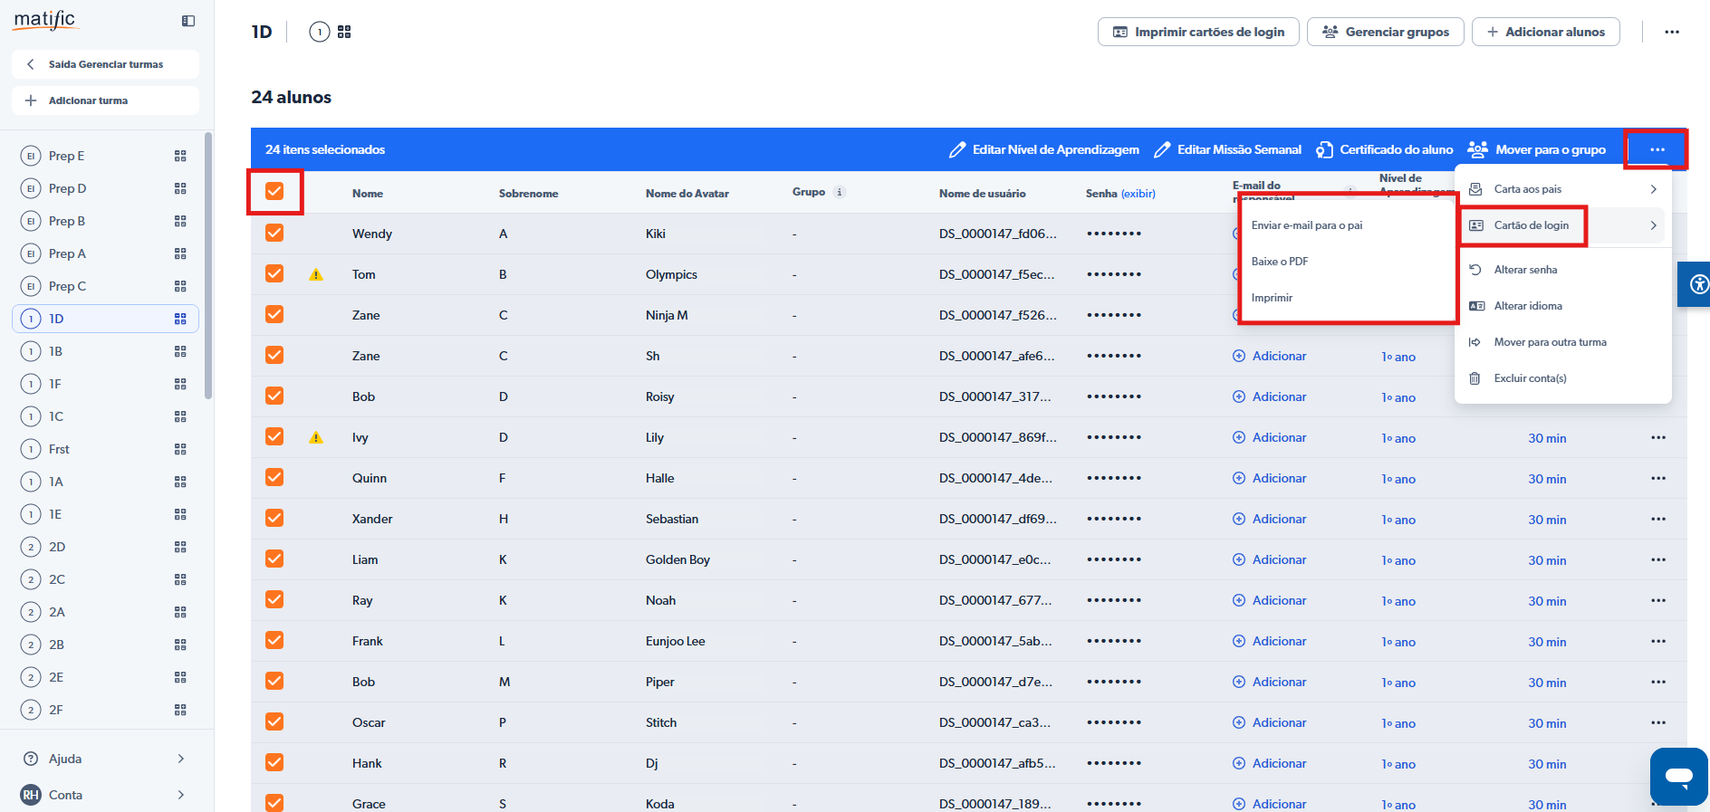Click warning icon beside Tom
The height and width of the screenshot is (812, 1710).
[316, 274]
